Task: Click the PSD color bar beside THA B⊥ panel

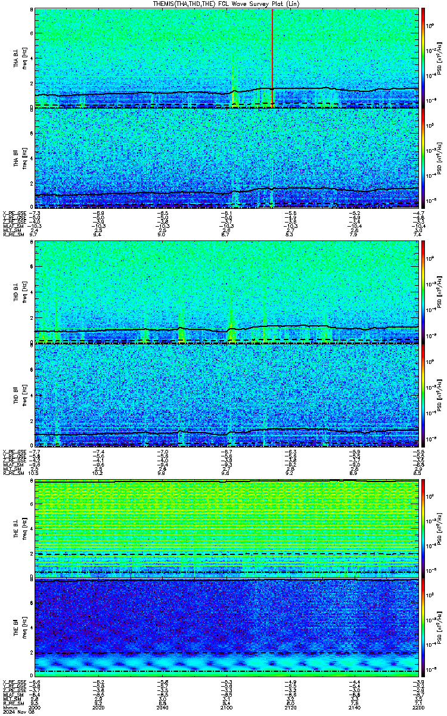Action: (x=423, y=58)
